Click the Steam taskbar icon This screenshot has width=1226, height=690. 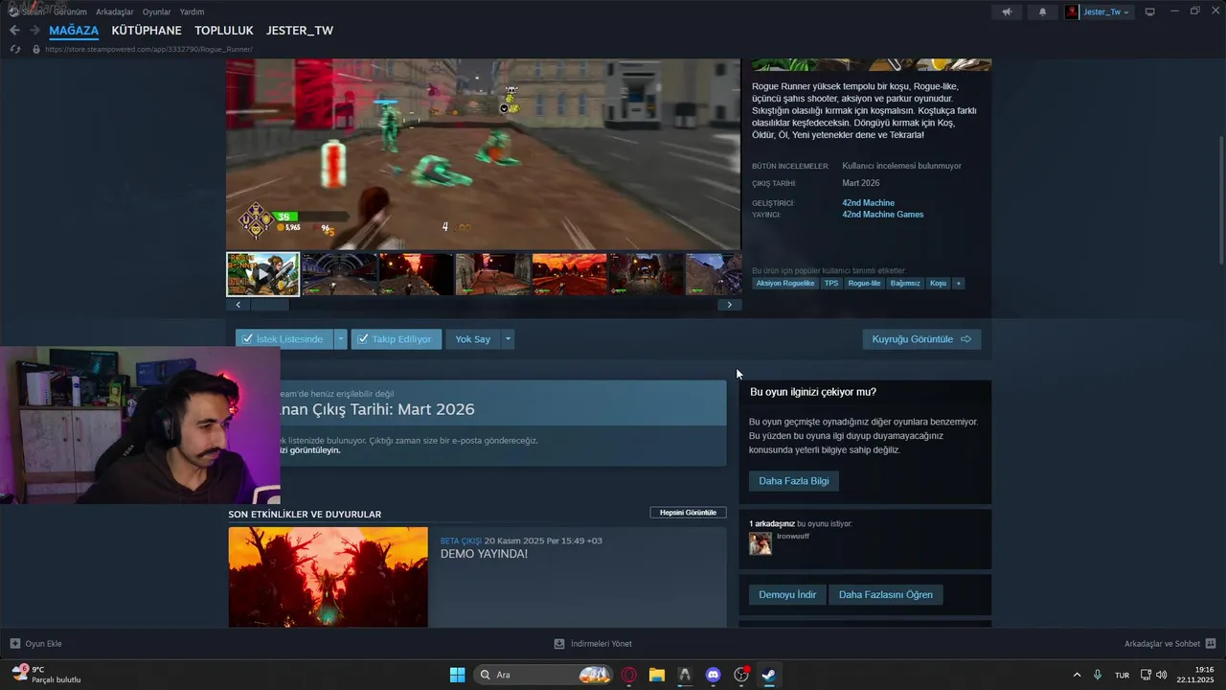(768, 675)
